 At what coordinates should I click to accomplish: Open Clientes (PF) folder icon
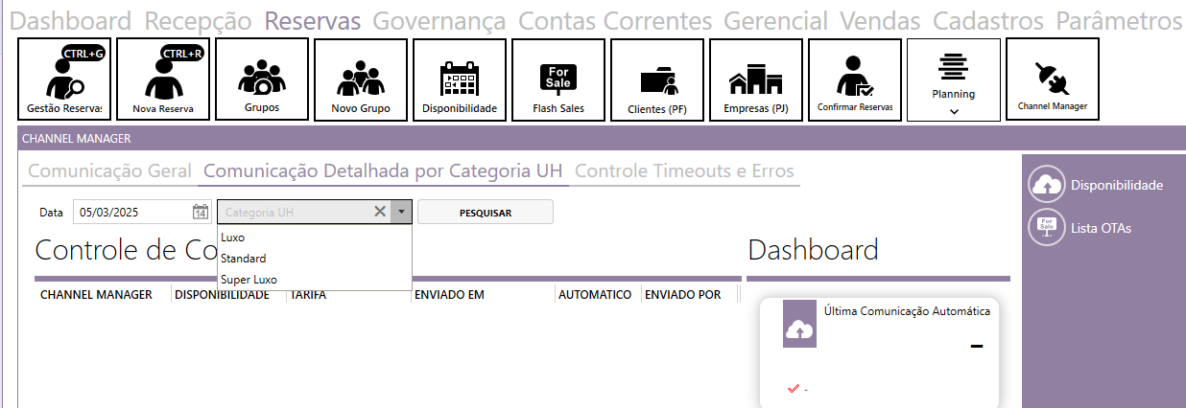(657, 79)
